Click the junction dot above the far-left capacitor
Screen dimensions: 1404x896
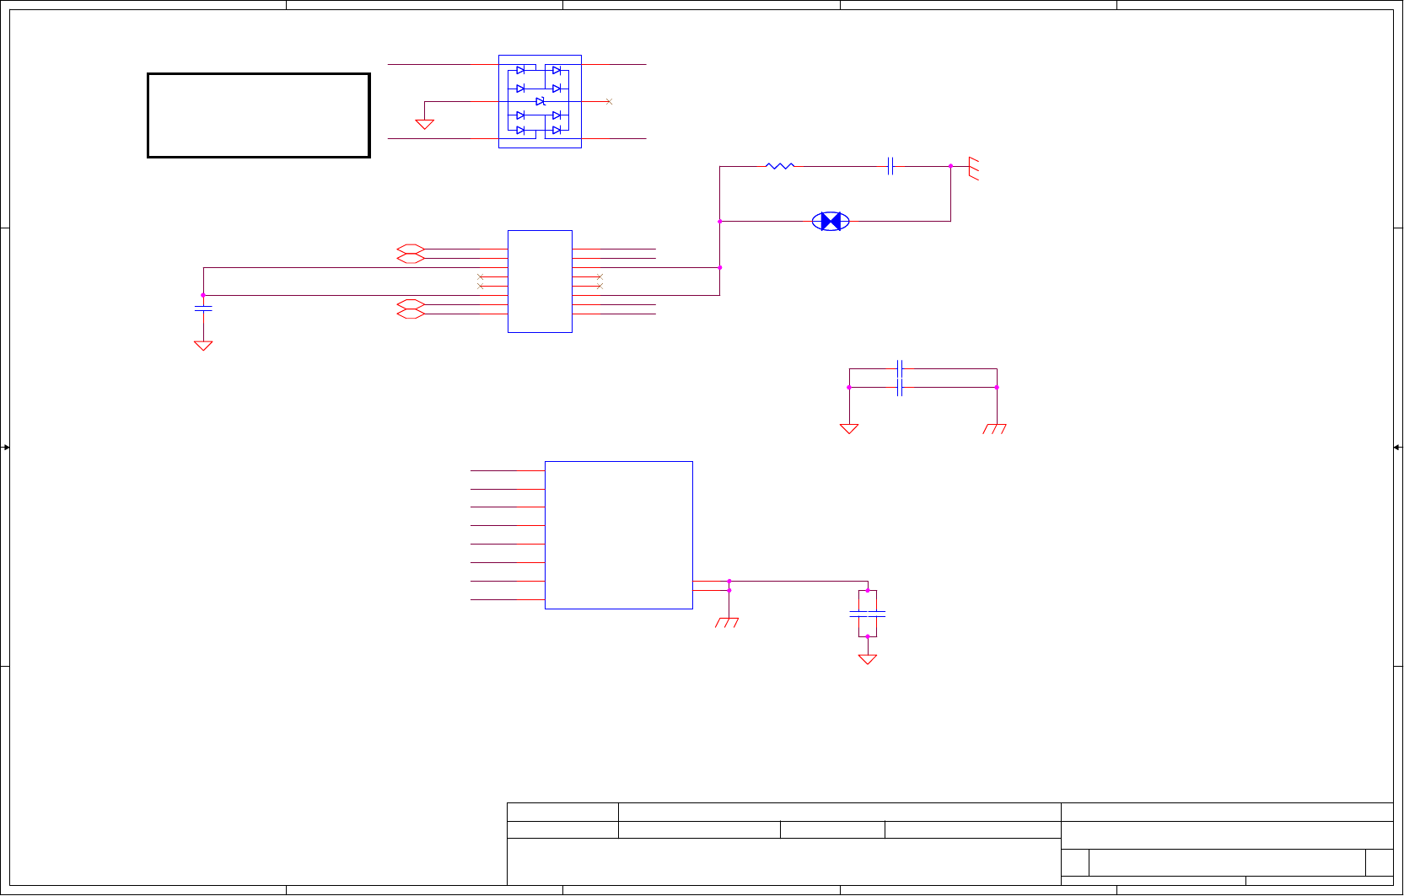203,295
